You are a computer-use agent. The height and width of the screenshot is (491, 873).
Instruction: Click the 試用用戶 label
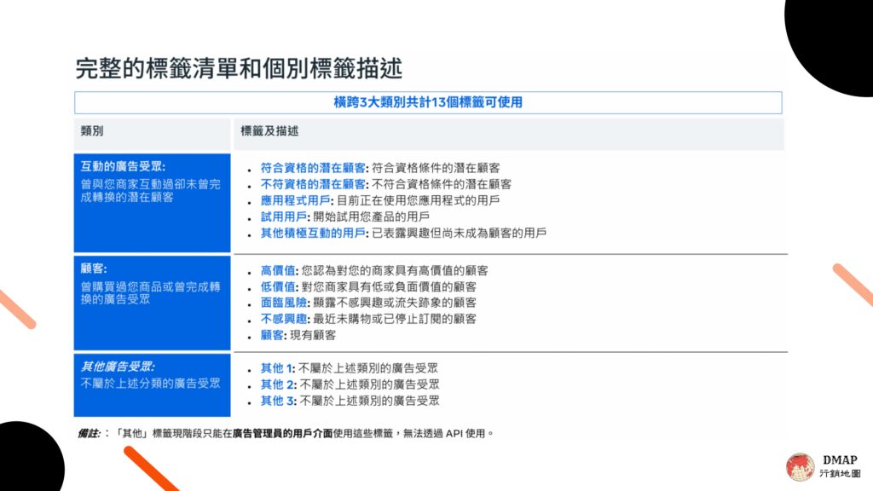click(285, 217)
